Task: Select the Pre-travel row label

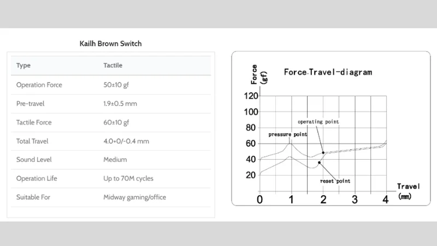Action: point(31,103)
